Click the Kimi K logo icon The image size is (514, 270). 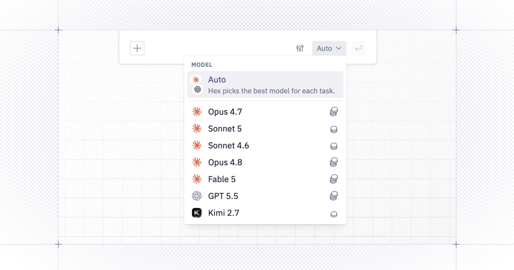click(197, 213)
